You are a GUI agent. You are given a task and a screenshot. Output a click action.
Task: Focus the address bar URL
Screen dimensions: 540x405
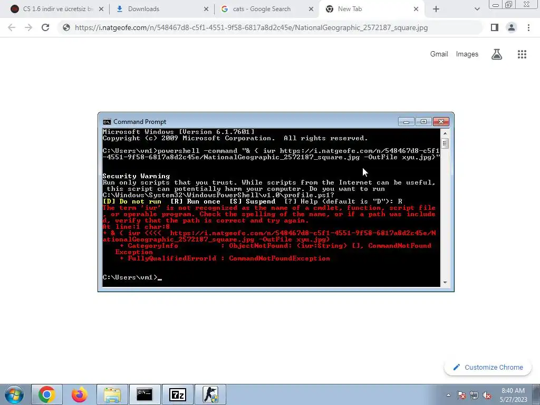(x=251, y=27)
